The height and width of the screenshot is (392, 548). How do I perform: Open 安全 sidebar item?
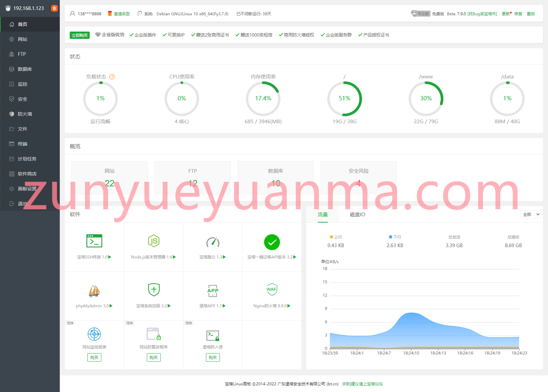coord(30,99)
